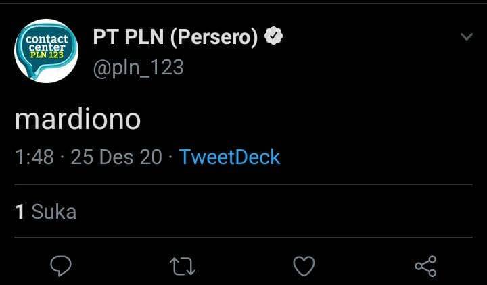Click the PT PLN portion of the name
This screenshot has height=285, width=487.
click(128, 38)
